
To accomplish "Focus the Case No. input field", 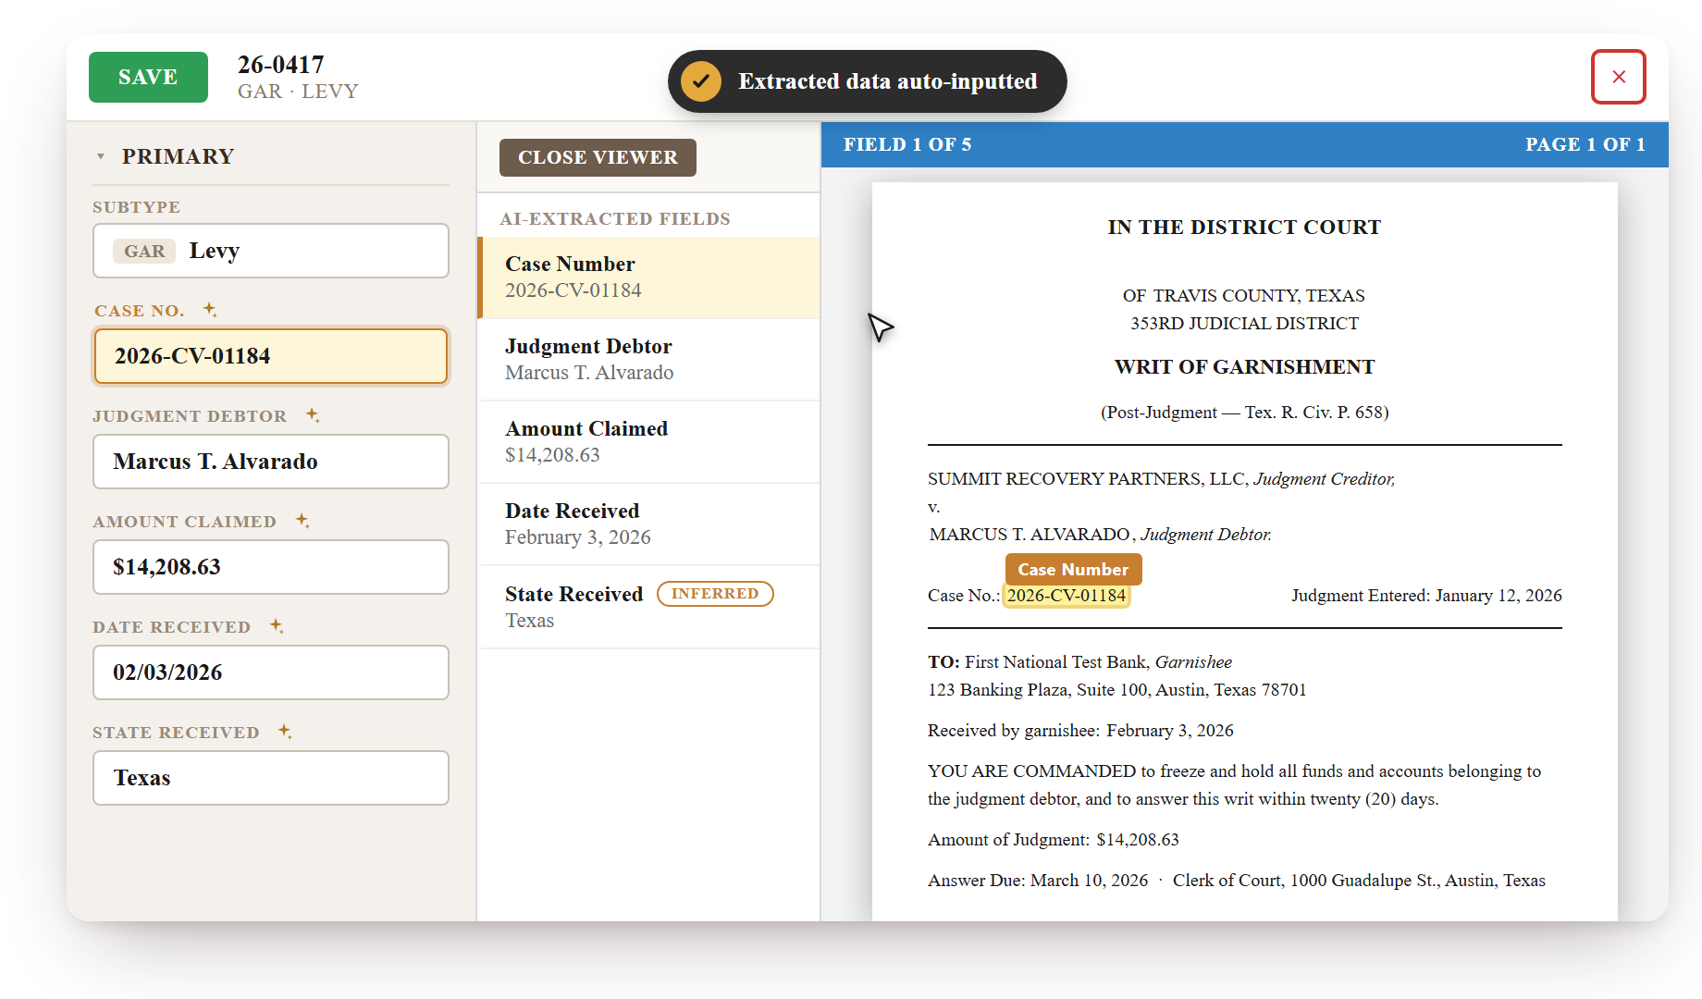I will [271, 356].
